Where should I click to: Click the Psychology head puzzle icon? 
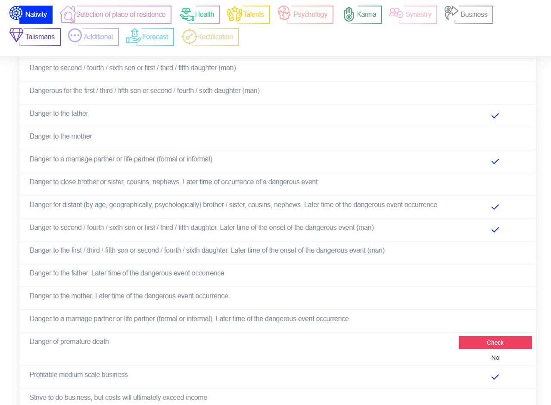(284, 14)
